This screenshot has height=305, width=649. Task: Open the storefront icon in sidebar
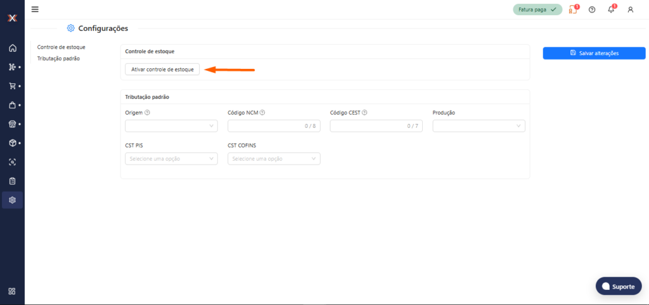pyautogui.click(x=12, y=124)
